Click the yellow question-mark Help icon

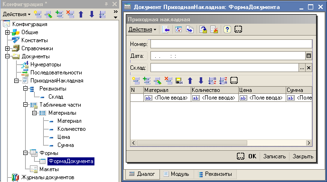(x=227, y=29)
